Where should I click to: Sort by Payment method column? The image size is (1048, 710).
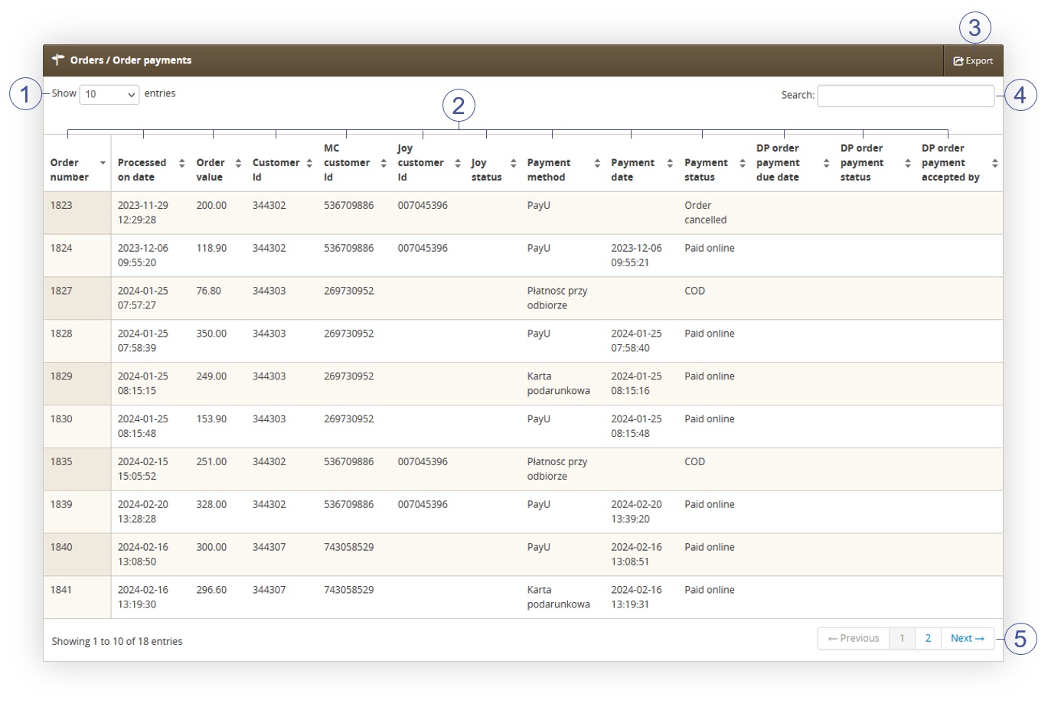[563, 163]
